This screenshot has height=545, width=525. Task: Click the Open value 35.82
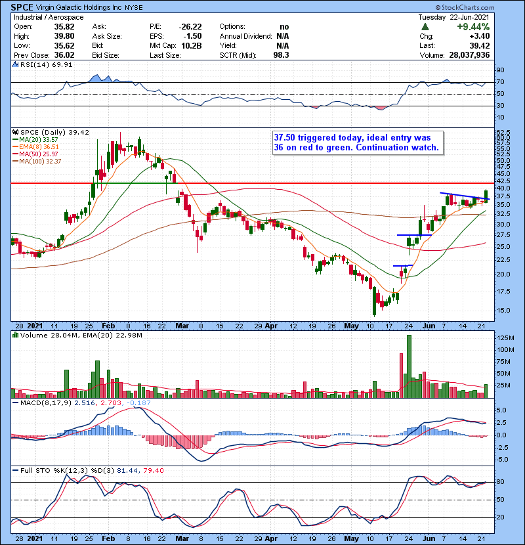(x=64, y=26)
